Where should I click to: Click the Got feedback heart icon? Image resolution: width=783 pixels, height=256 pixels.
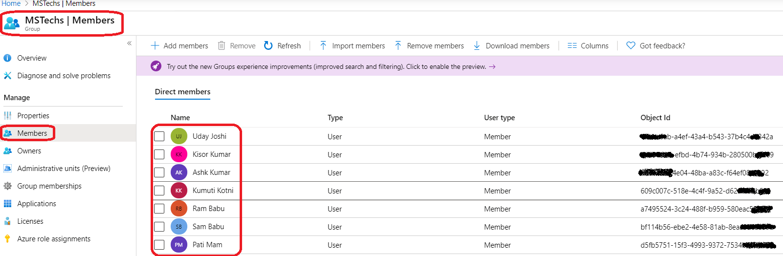click(x=631, y=45)
